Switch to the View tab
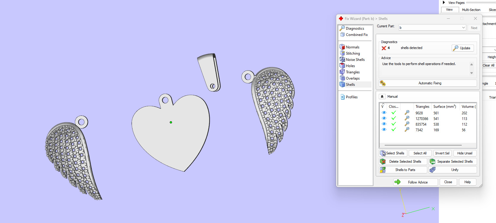496x223 pixels. [x=449, y=10]
